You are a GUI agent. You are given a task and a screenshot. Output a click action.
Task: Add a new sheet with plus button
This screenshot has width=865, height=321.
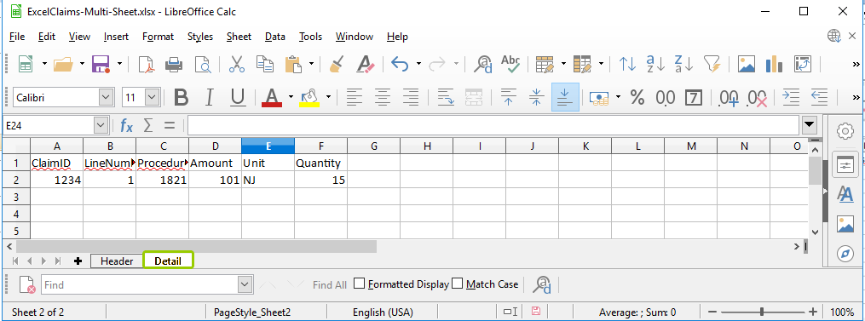pyautogui.click(x=78, y=261)
